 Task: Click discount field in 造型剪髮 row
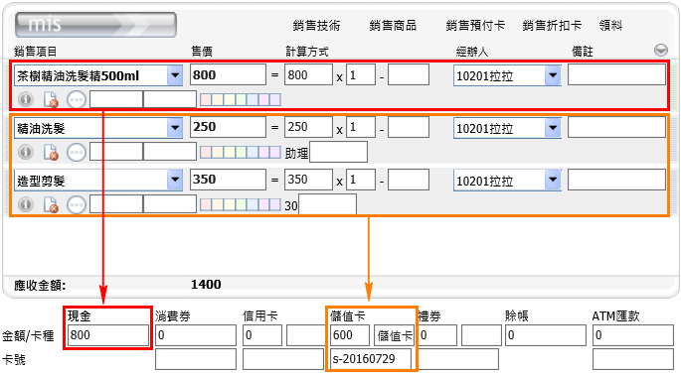[409, 180]
